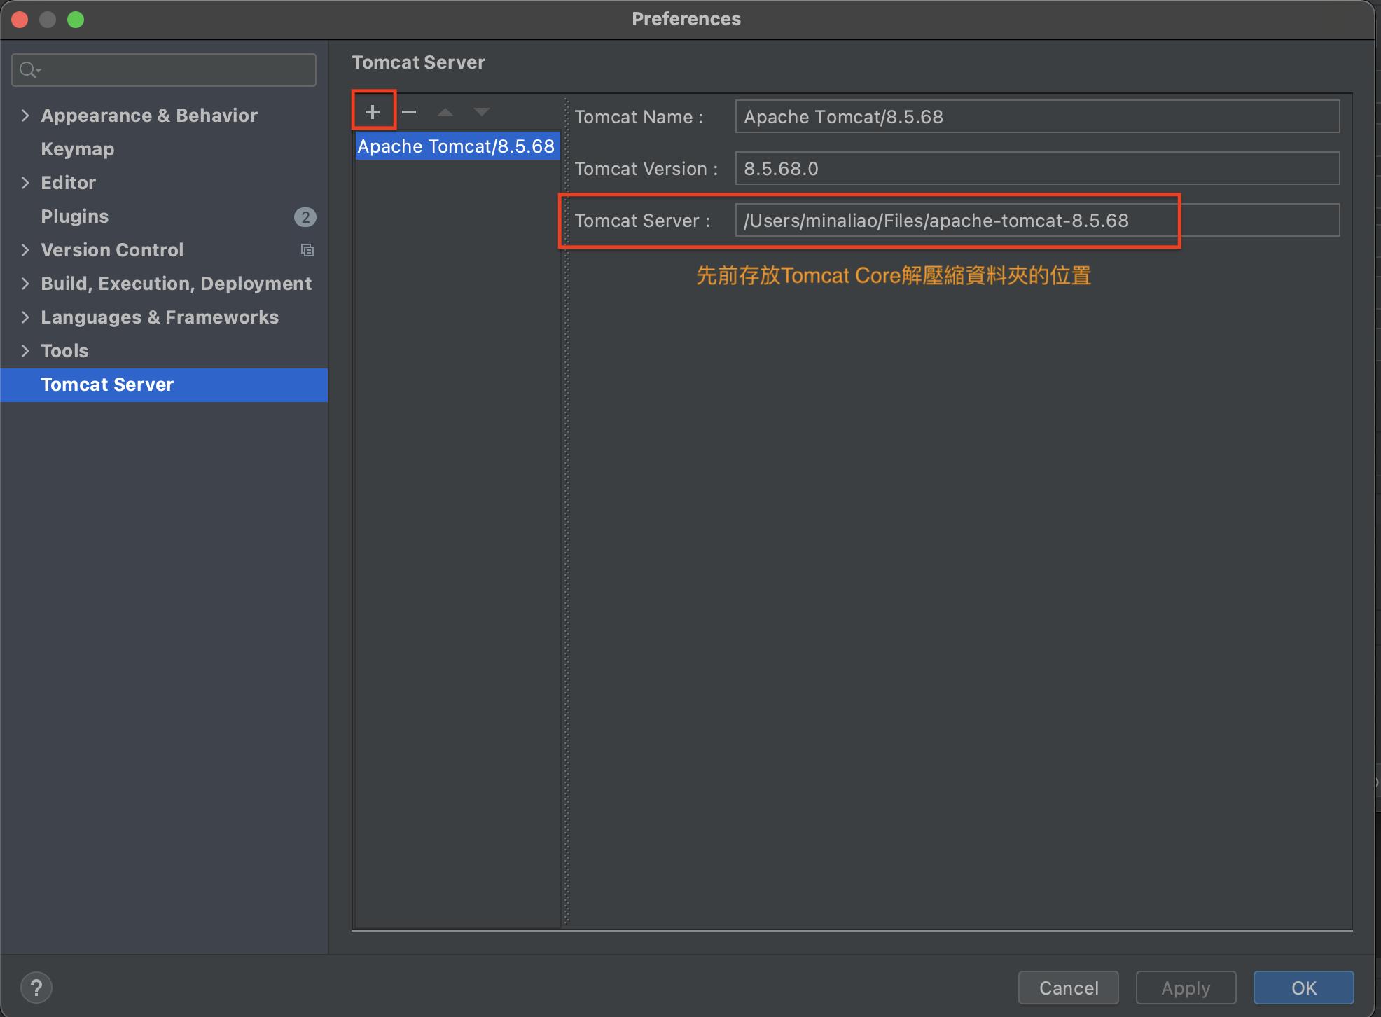1381x1017 pixels.
Task: Click the Tomcat Version input field
Action: tap(1037, 168)
